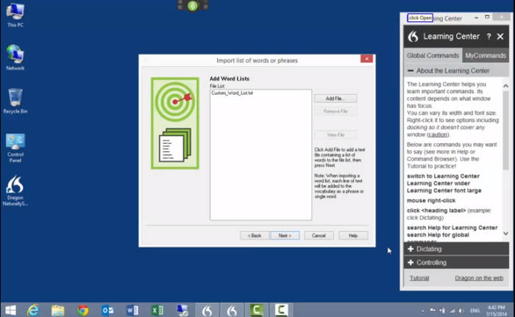Open Excel from the taskbar
This screenshot has width=515, height=317.
157,310
